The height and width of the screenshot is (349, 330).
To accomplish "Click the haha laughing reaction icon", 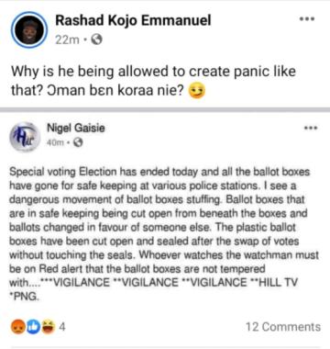I will click(48, 327).
